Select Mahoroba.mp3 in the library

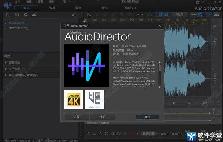tap(17, 23)
